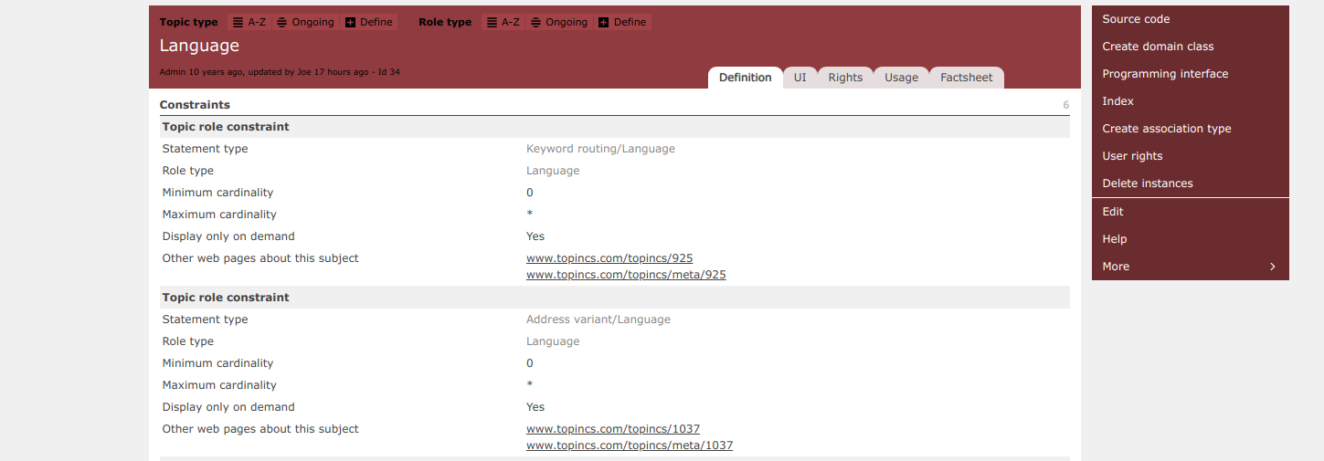Click Topic type Define plus icon

point(351,22)
